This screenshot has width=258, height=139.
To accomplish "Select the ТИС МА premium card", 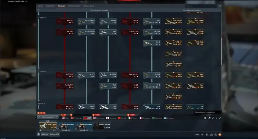I will click(x=195, y=32).
